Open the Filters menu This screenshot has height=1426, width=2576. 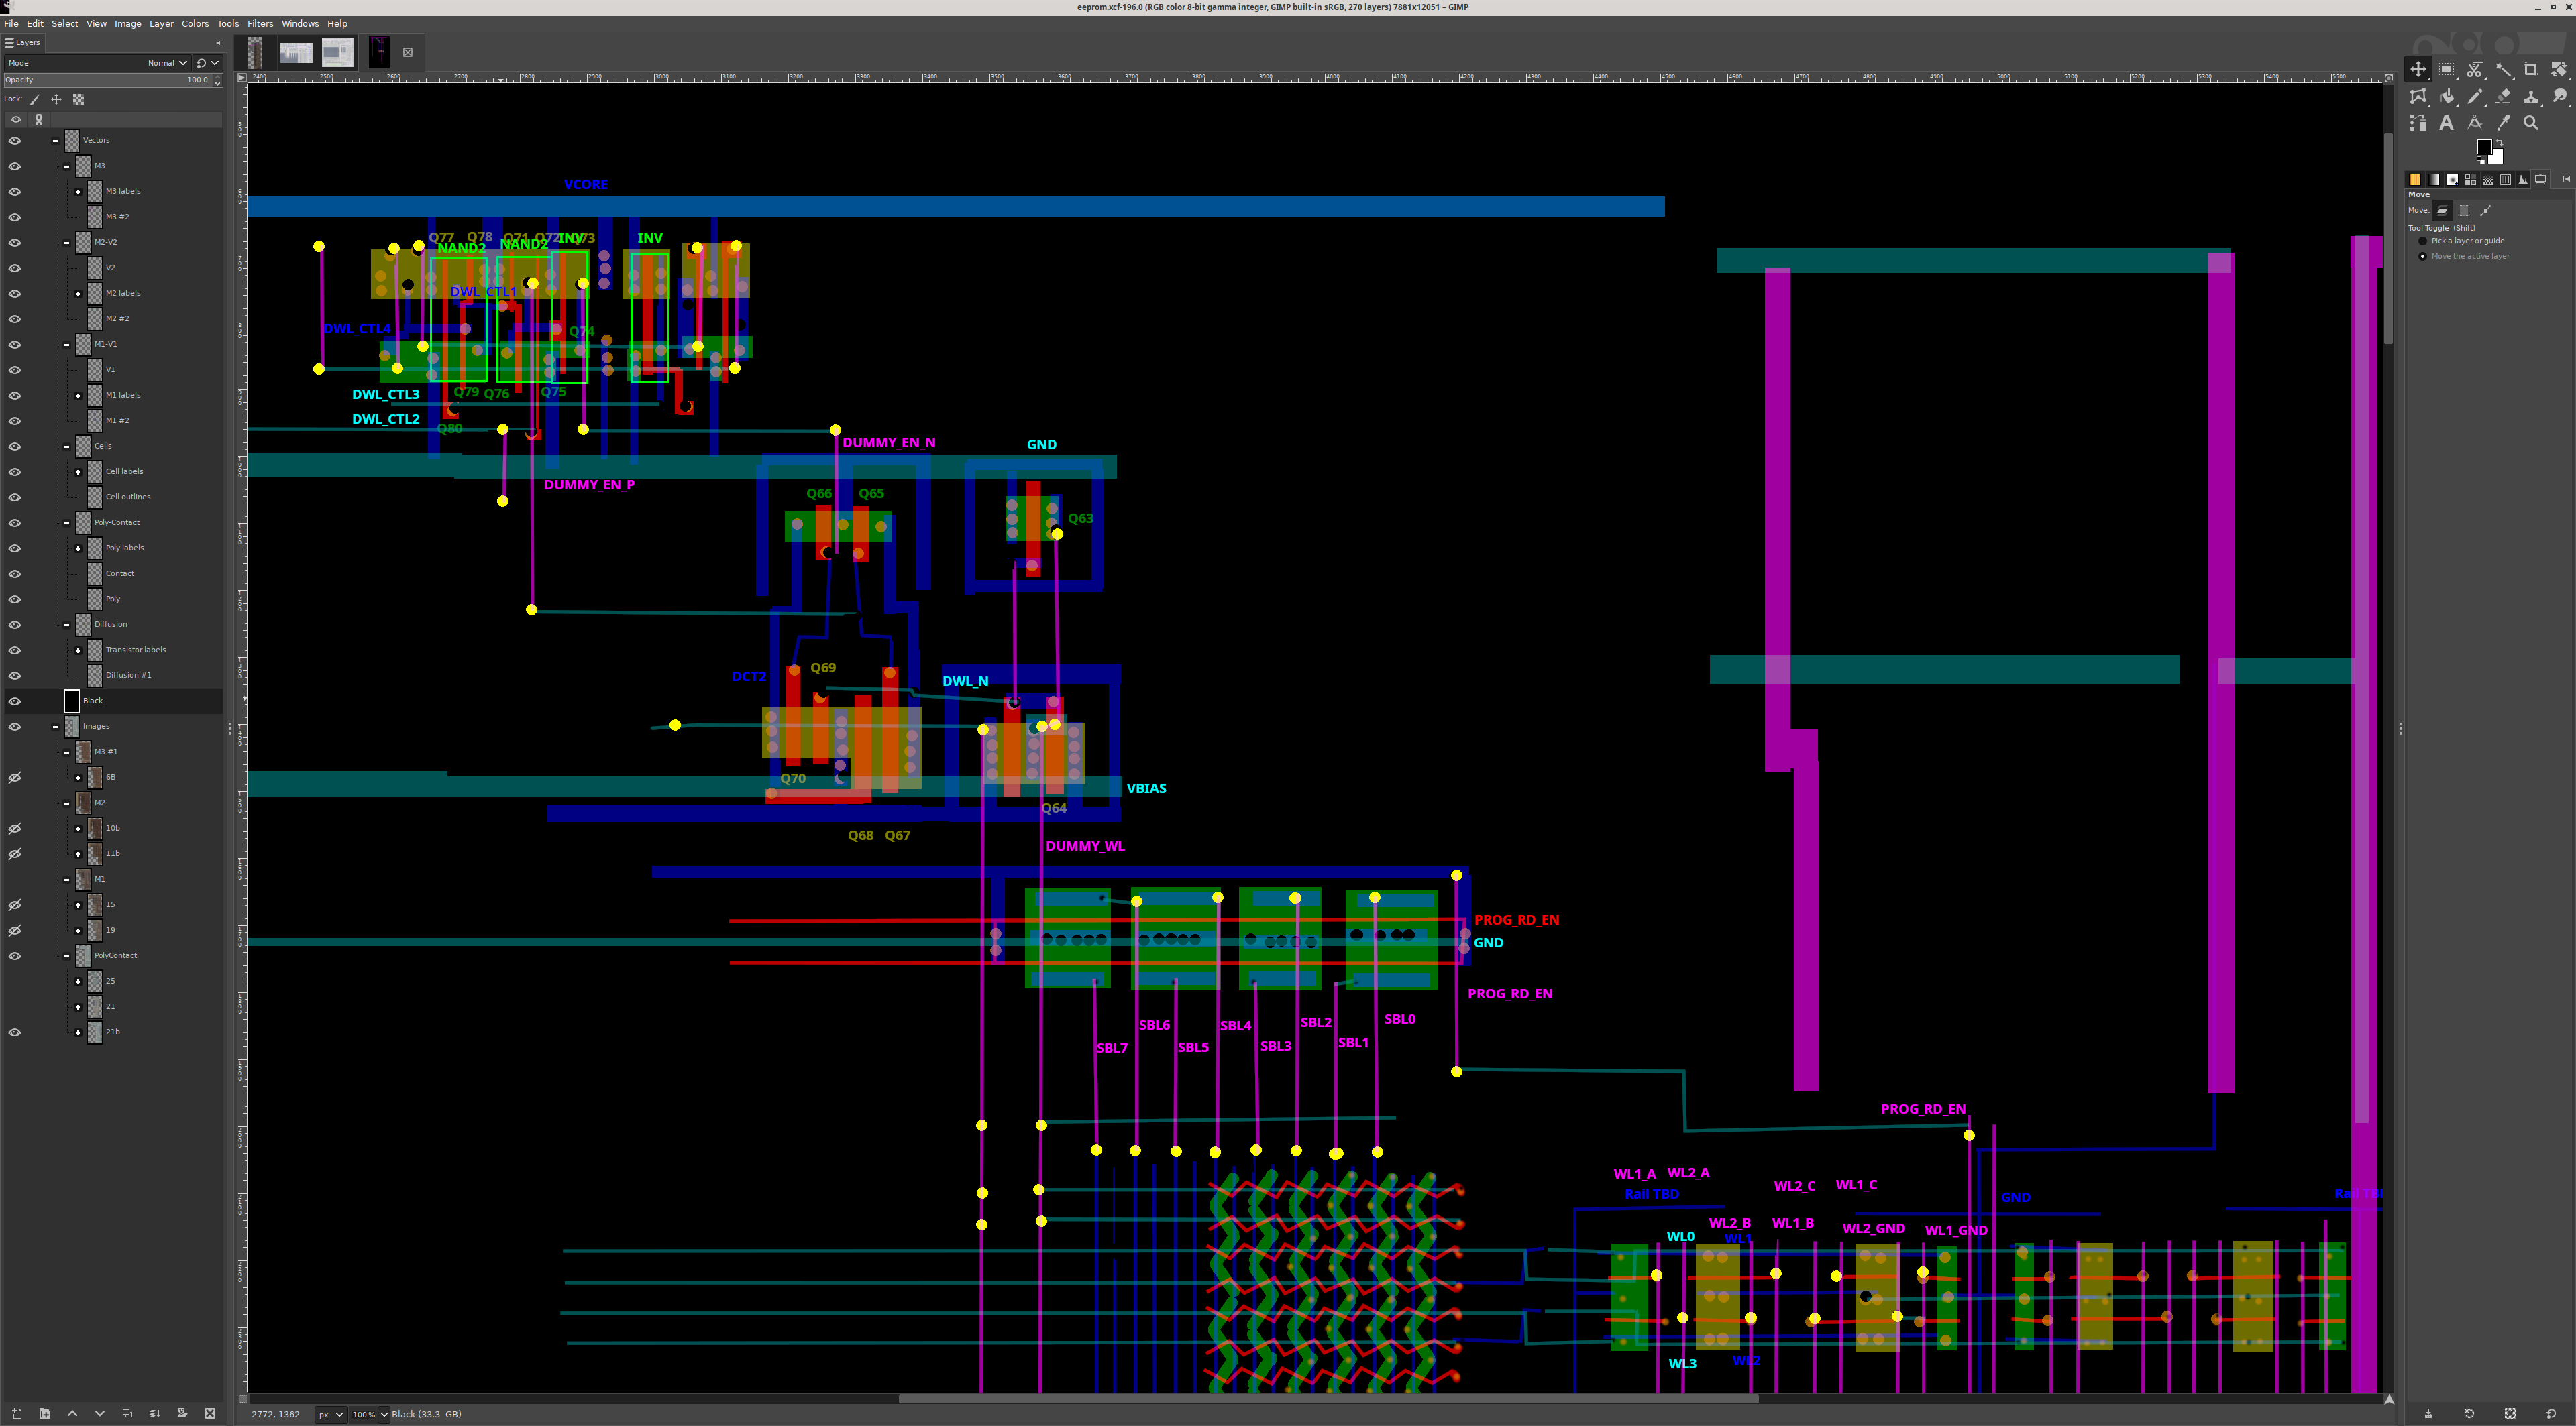pyautogui.click(x=260, y=24)
